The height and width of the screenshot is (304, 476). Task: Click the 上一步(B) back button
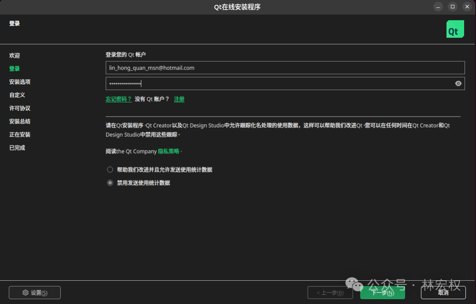[330, 293]
